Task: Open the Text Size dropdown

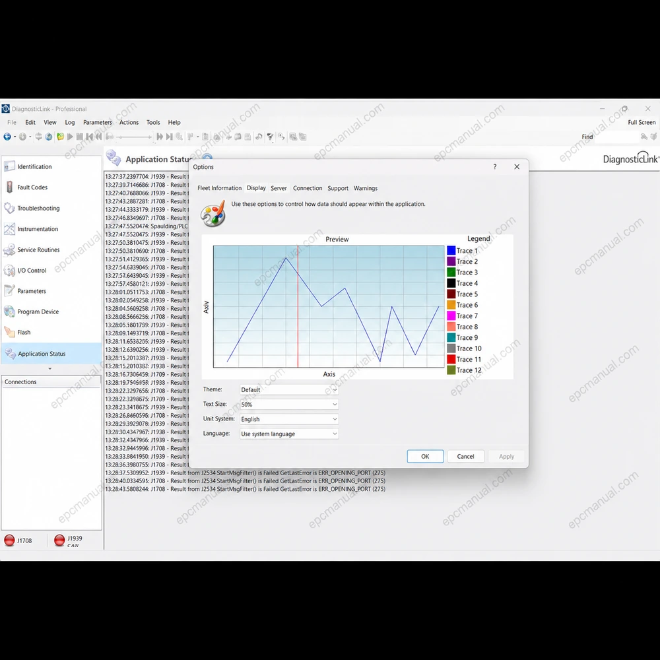Action: coord(289,405)
